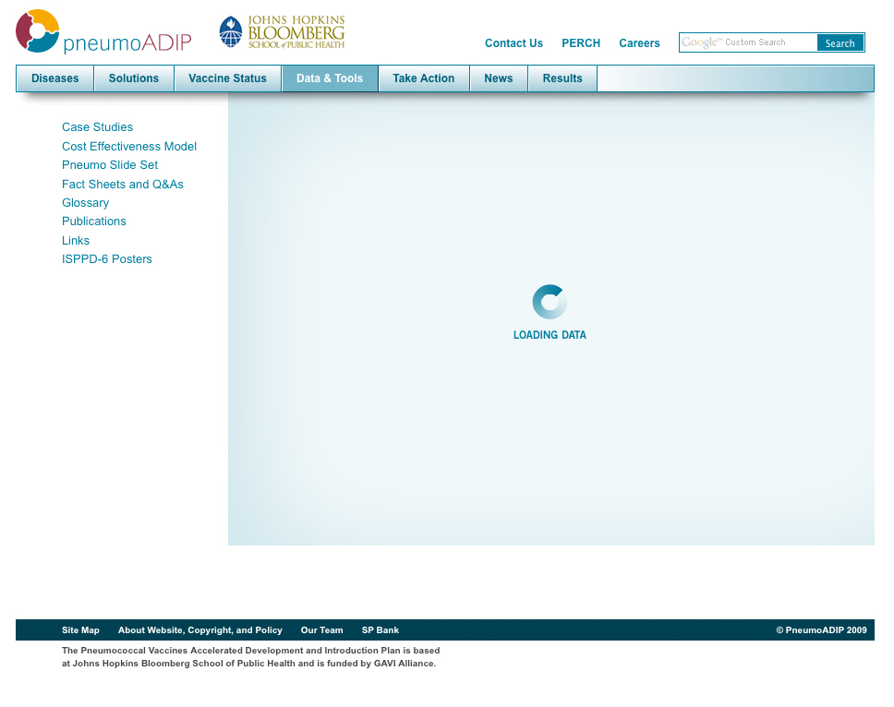The image size is (894, 707).
Task: Click Site Map in the footer
Action: coord(80,630)
